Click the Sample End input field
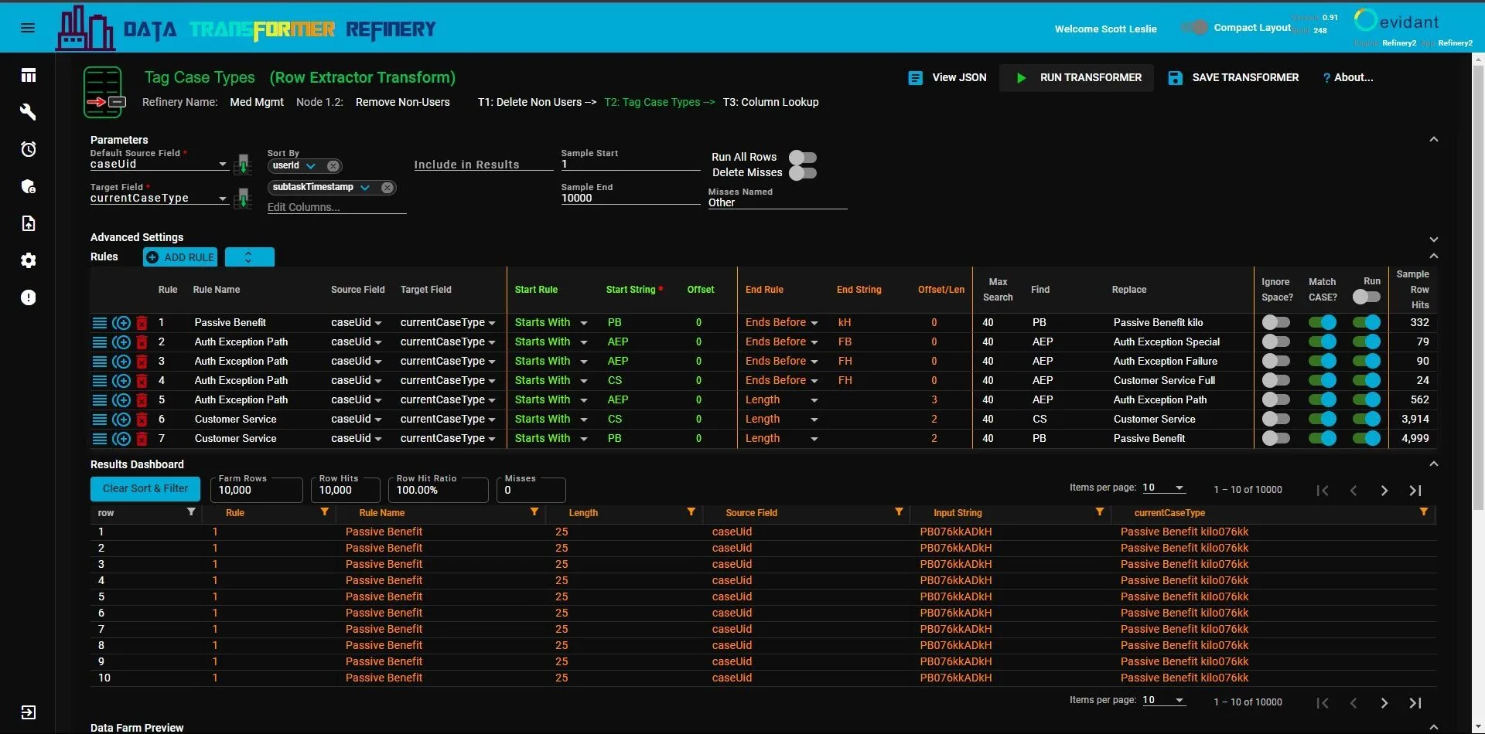The width and height of the screenshot is (1485, 734). [x=630, y=198]
